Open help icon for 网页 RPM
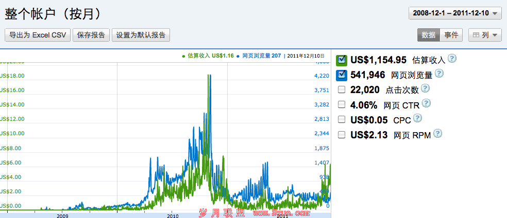This screenshot has height=218, width=507. pyautogui.click(x=437, y=134)
